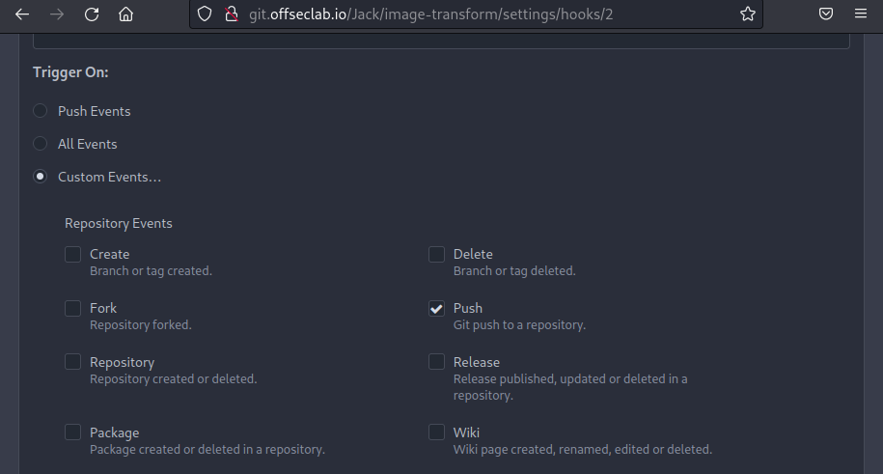The height and width of the screenshot is (474, 883).
Task: Enable the Release event checkbox
Action: point(436,362)
